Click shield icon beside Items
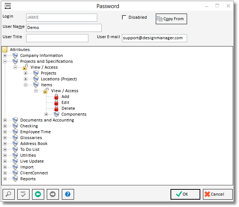239x207 pixels. coord(36,85)
